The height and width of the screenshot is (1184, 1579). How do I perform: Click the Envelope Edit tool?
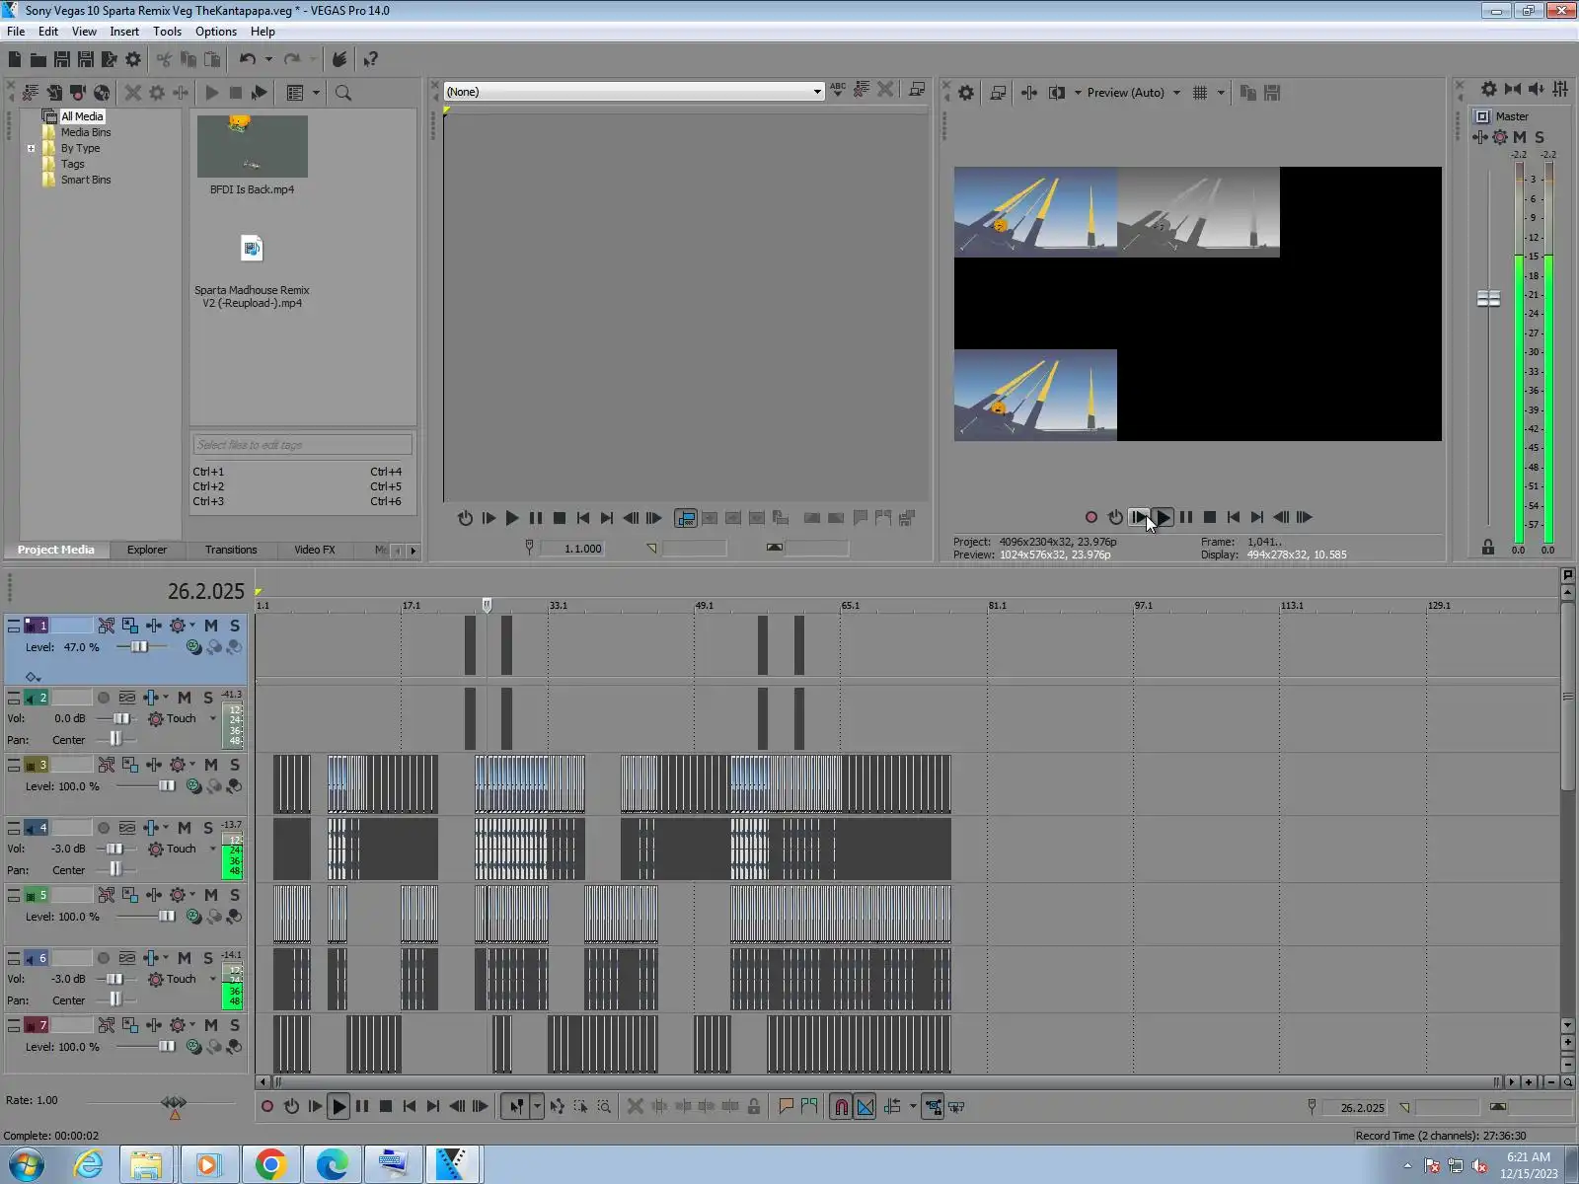click(x=557, y=1107)
